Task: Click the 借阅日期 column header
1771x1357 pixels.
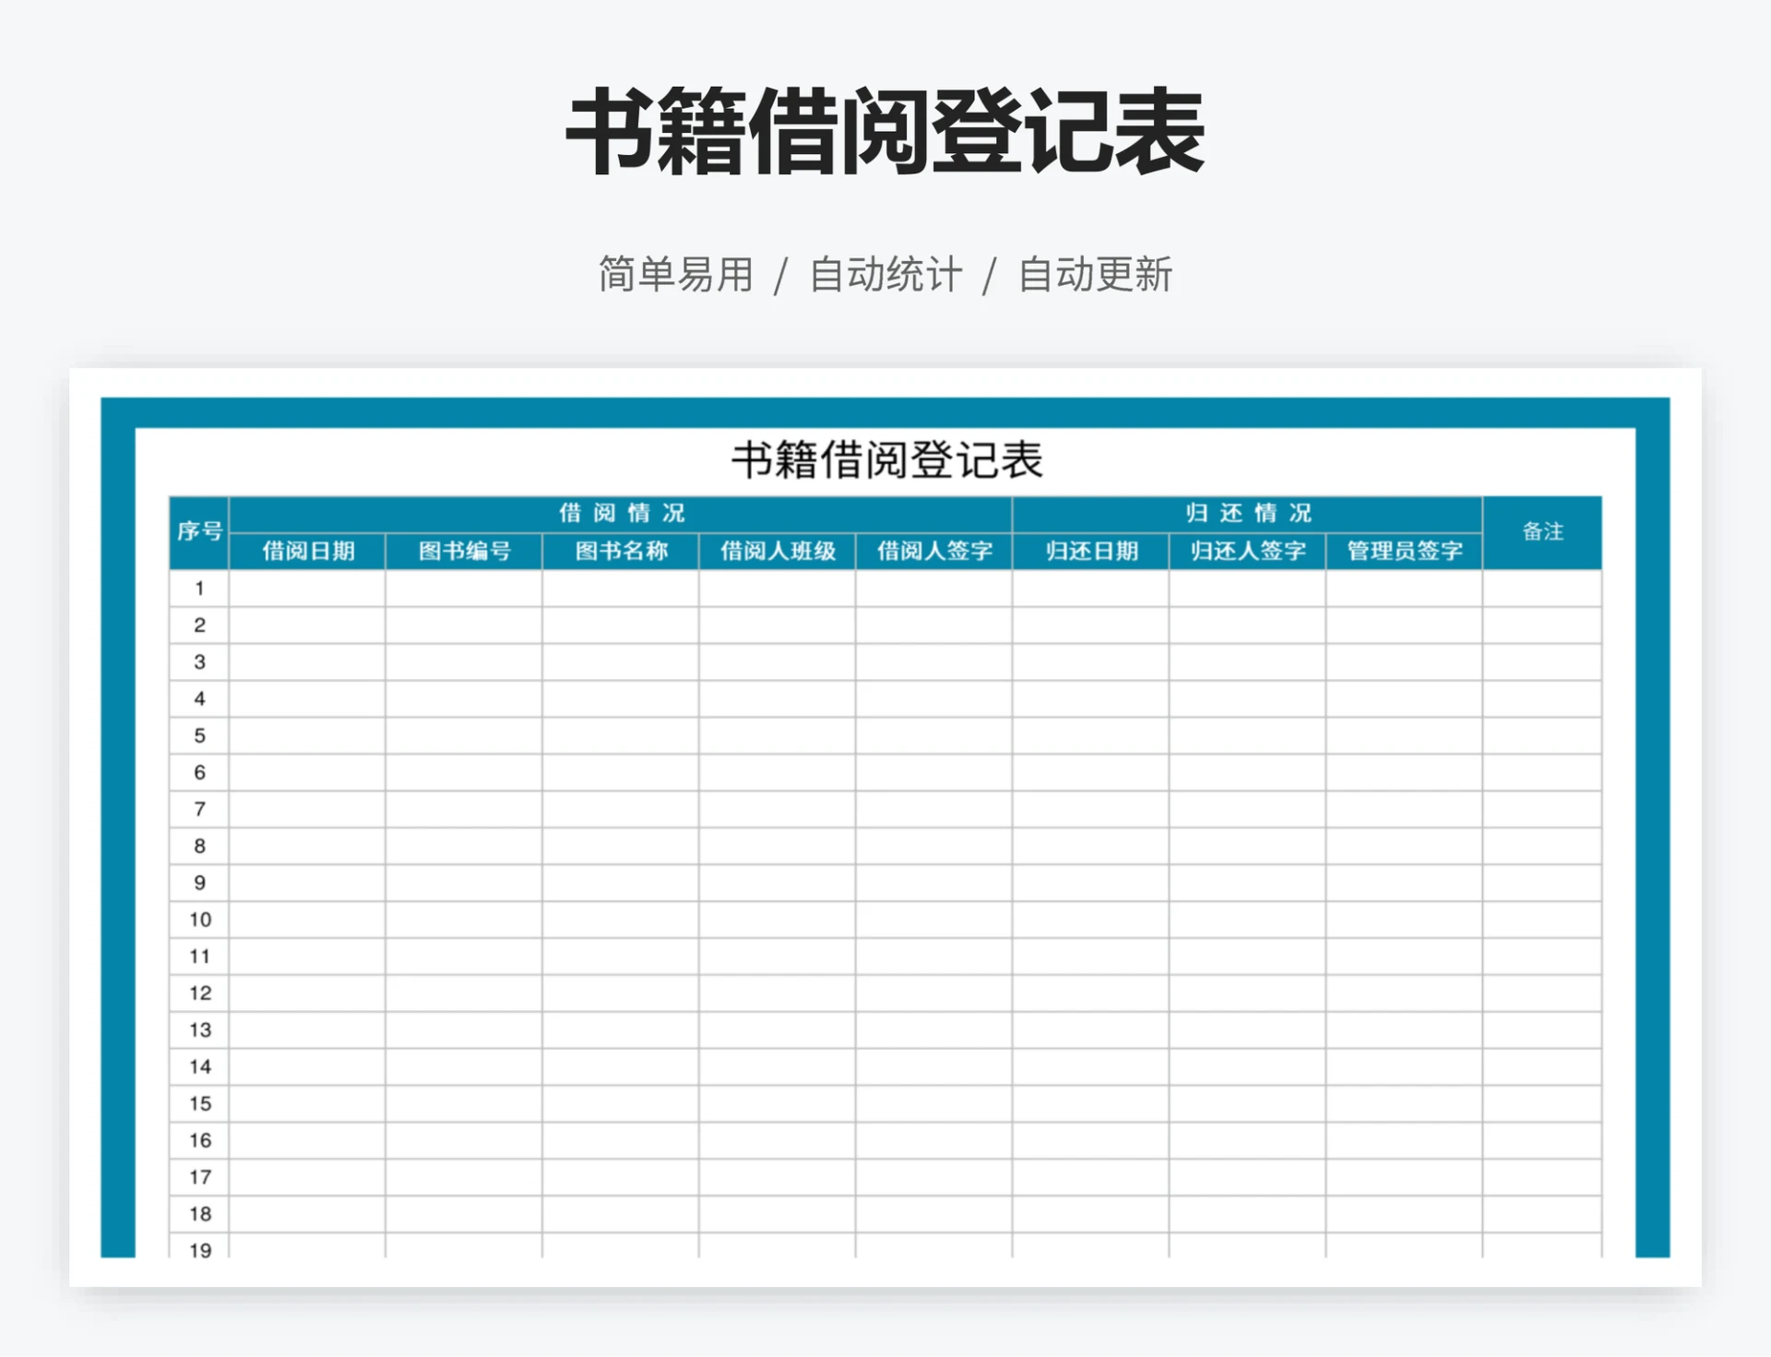Action: click(x=307, y=553)
